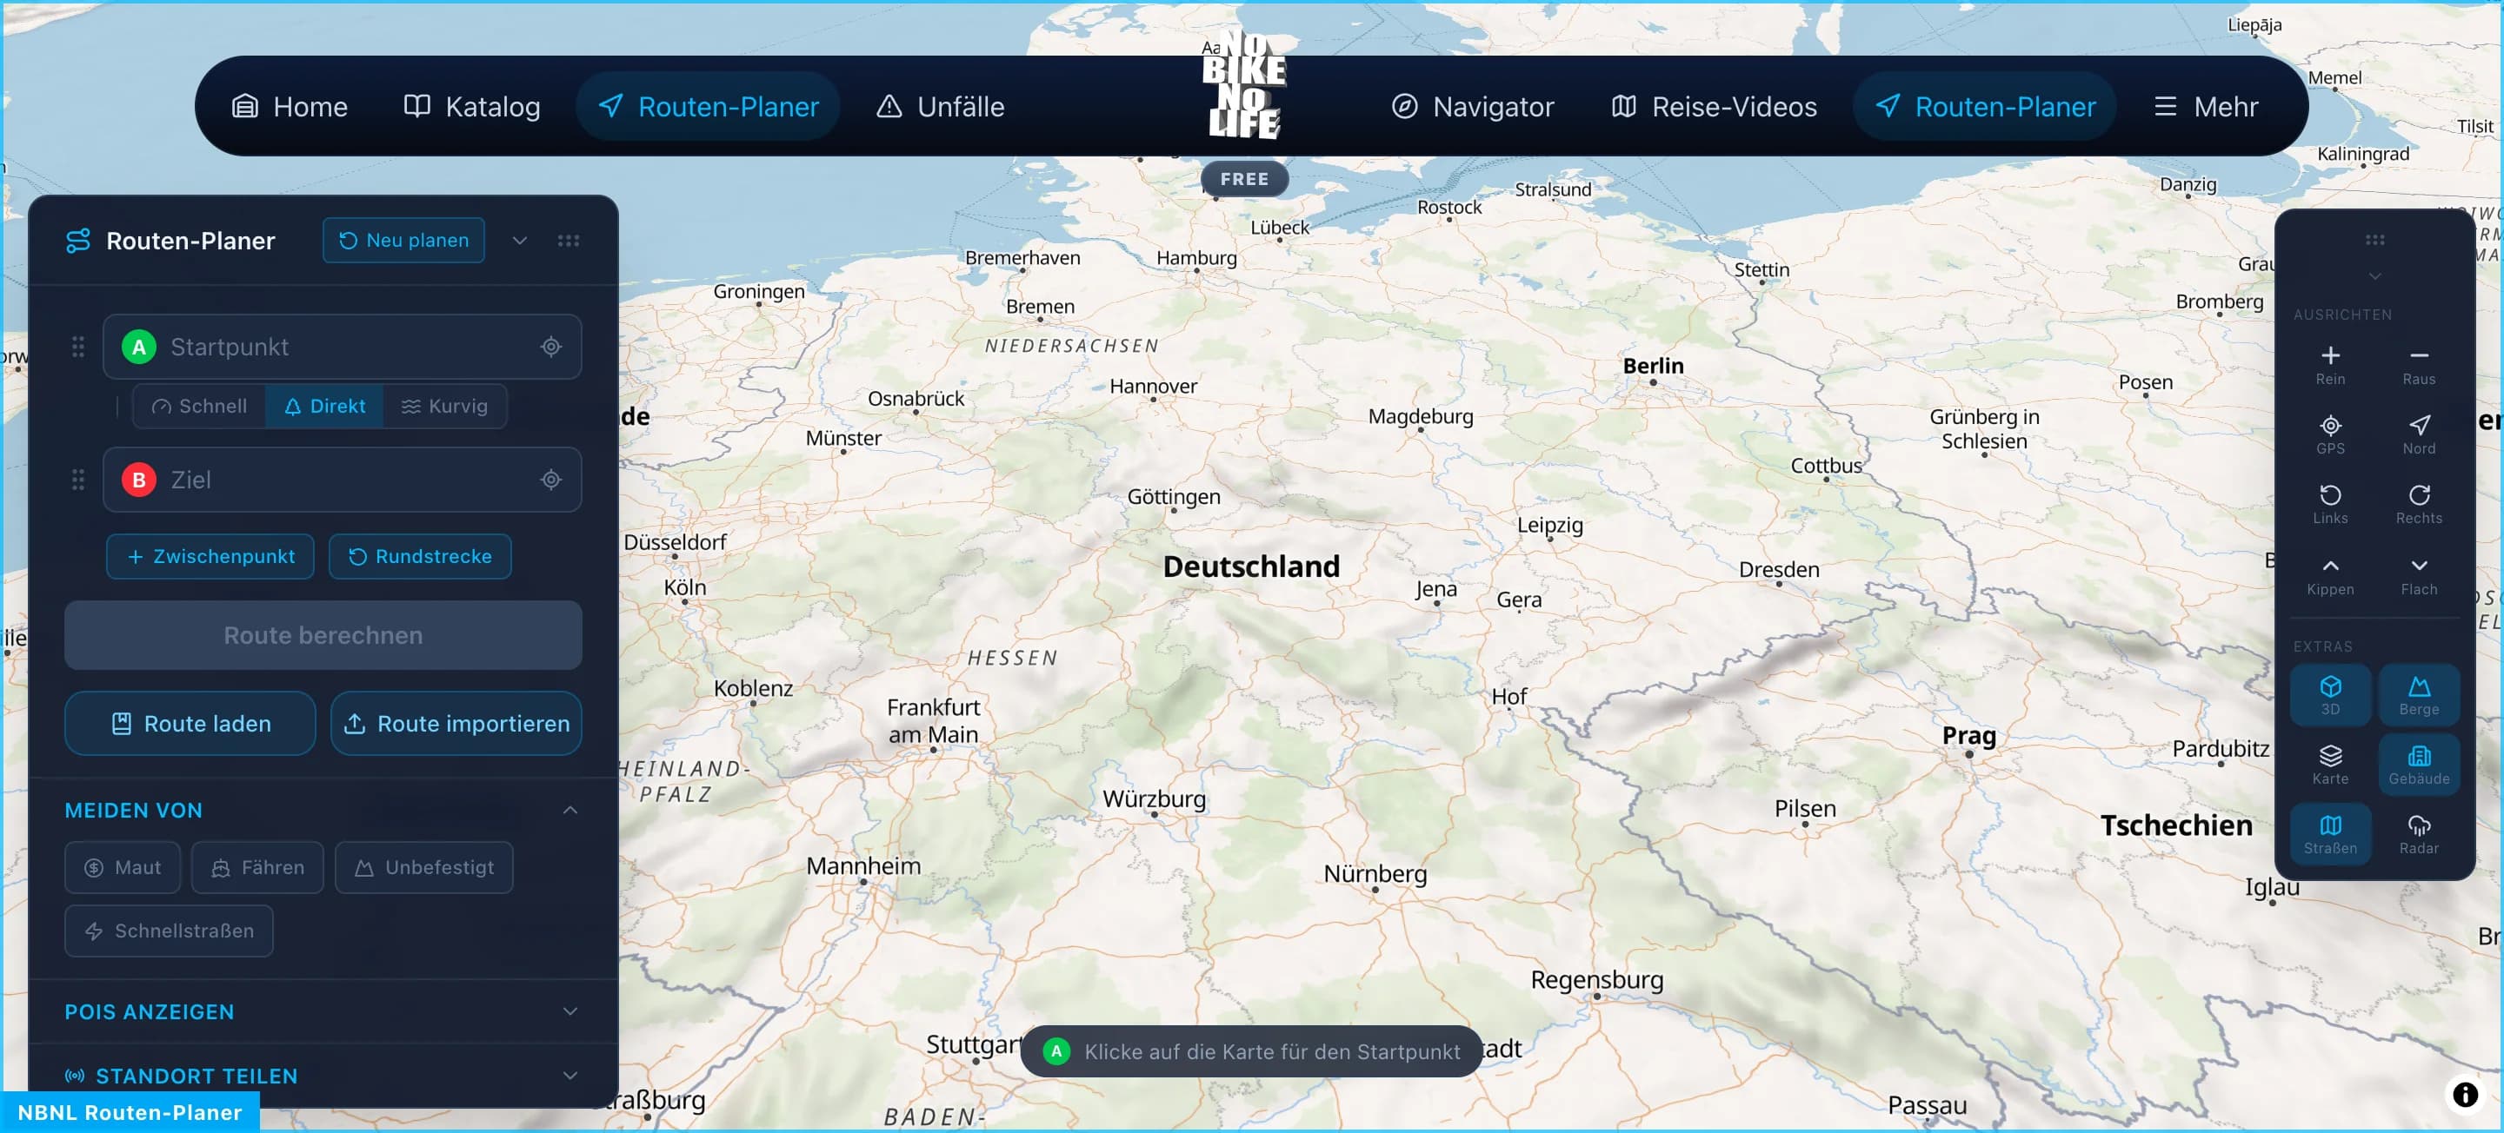
Task: Open the Reise-Videos page
Action: 1713,106
